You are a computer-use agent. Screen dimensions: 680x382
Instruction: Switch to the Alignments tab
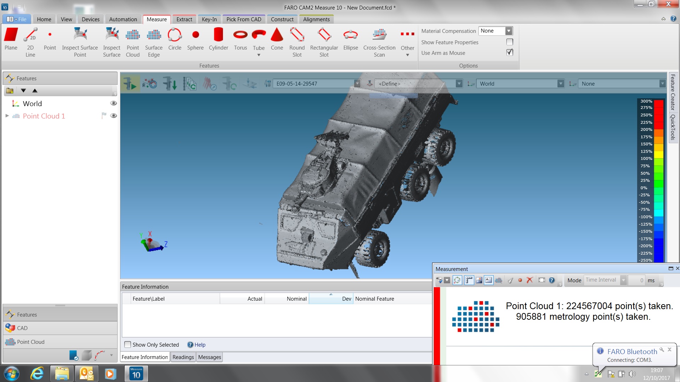click(x=316, y=19)
